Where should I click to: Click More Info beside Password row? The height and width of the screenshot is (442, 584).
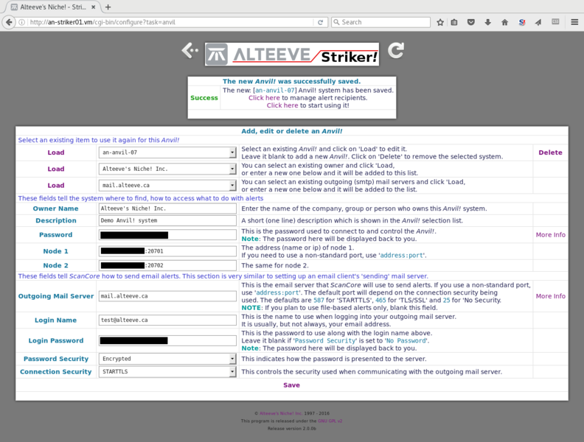(551, 235)
